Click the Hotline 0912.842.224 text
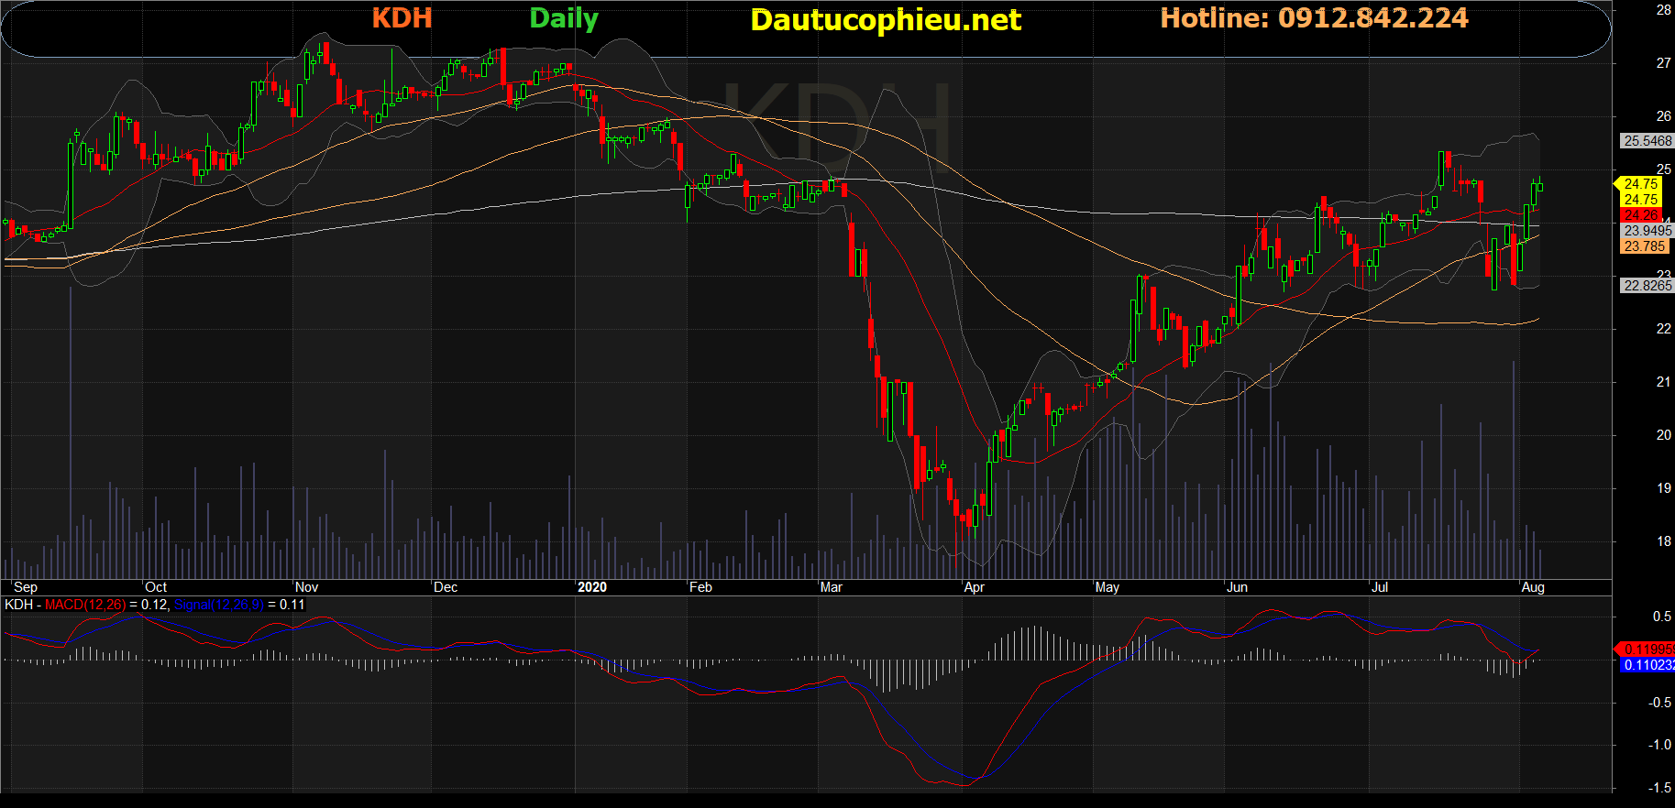Viewport: 1675px width, 808px height. [x=1314, y=18]
